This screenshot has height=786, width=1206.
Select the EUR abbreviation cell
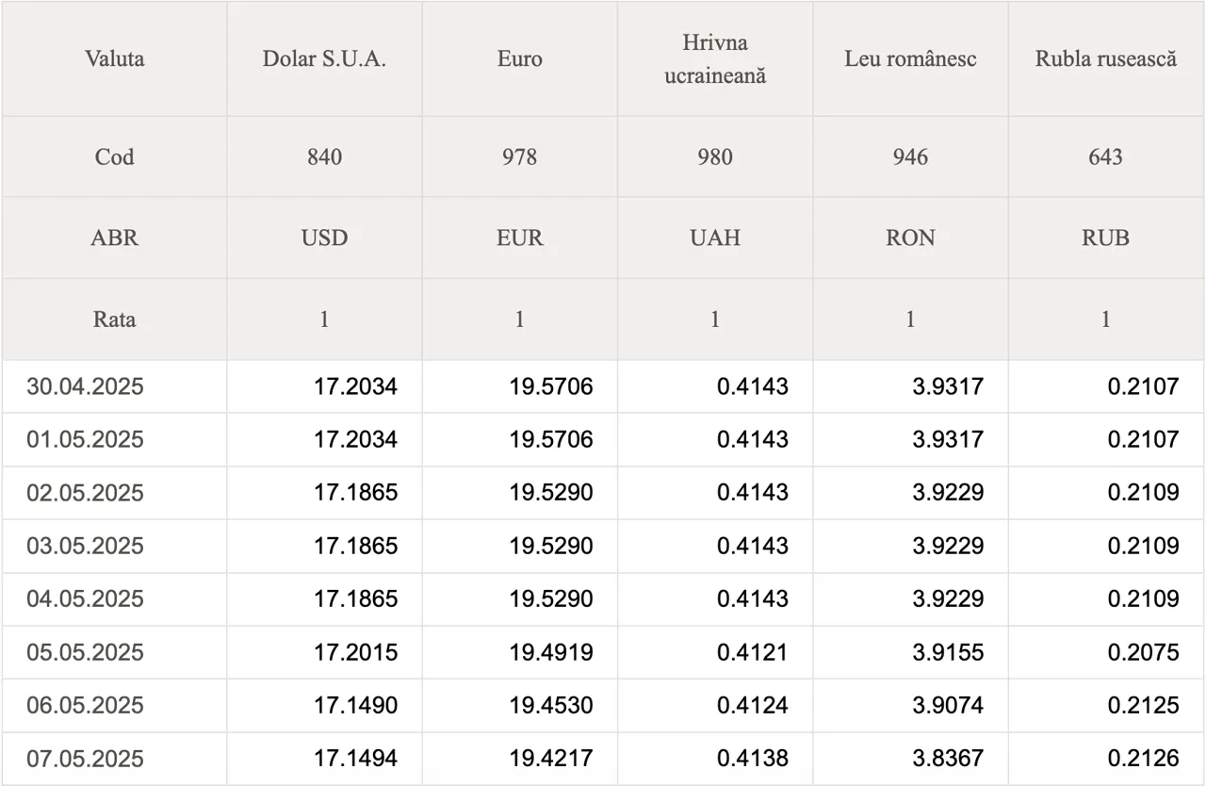pyautogui.click(x=519, y=237)
